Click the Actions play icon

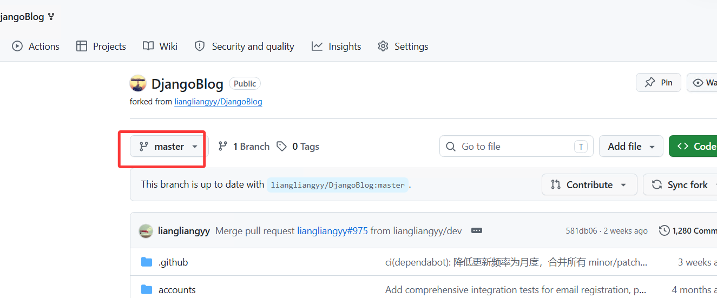coord(18,47)
